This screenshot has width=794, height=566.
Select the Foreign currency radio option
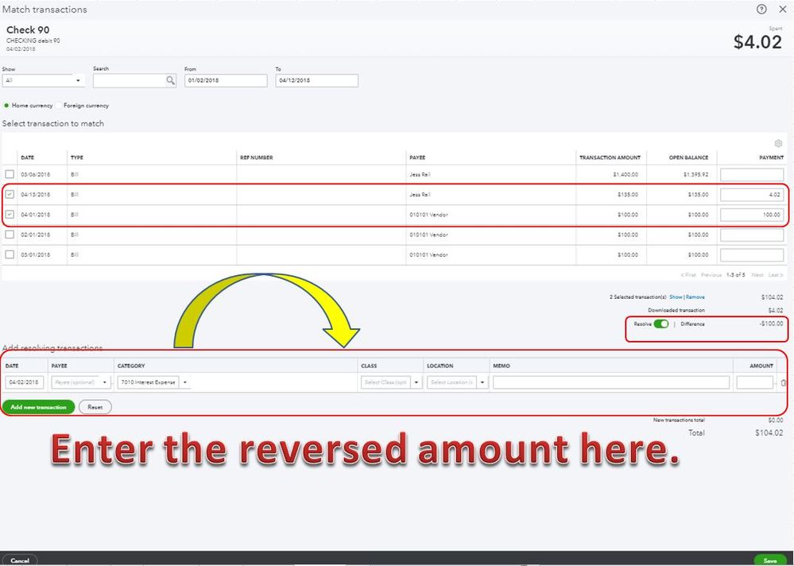pos(59,105)
